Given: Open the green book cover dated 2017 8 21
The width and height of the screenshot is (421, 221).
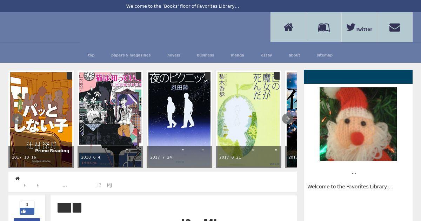Looking at the screenshot, I should click(248, 119).
